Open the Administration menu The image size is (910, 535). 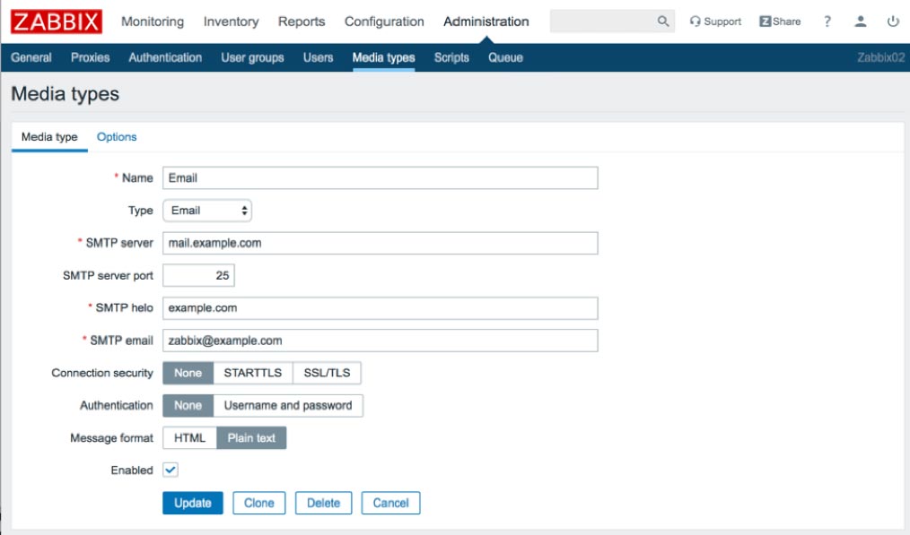tap(486, 22)
